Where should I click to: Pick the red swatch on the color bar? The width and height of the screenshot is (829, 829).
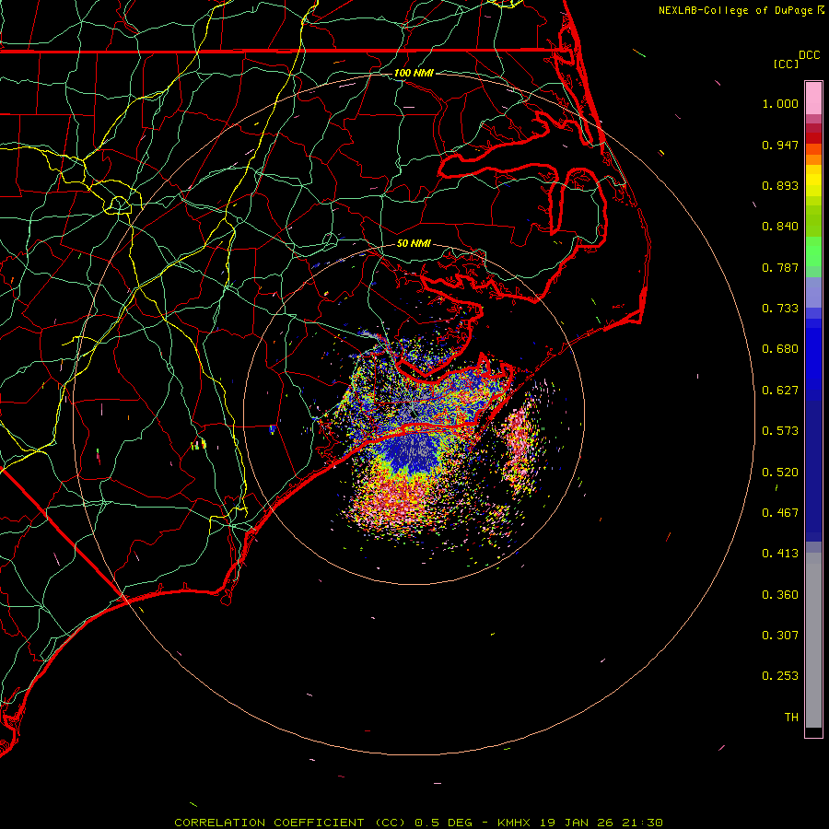click(x=813, y=138)
